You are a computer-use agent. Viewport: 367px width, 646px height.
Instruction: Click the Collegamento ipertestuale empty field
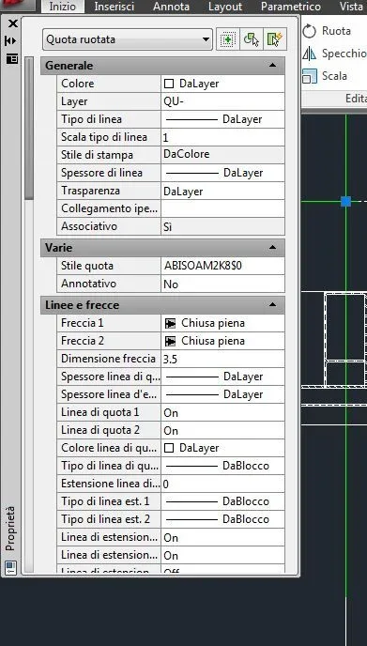click(x=222, y=208)
